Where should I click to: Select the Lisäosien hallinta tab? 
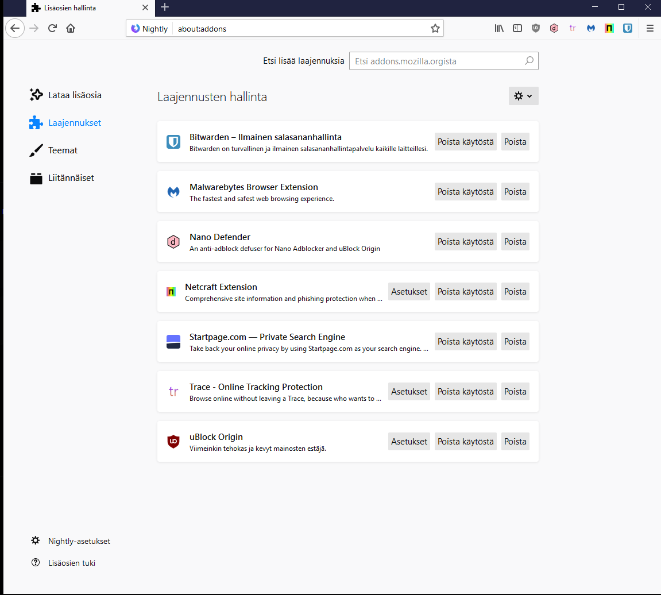[x=91, y=7]
